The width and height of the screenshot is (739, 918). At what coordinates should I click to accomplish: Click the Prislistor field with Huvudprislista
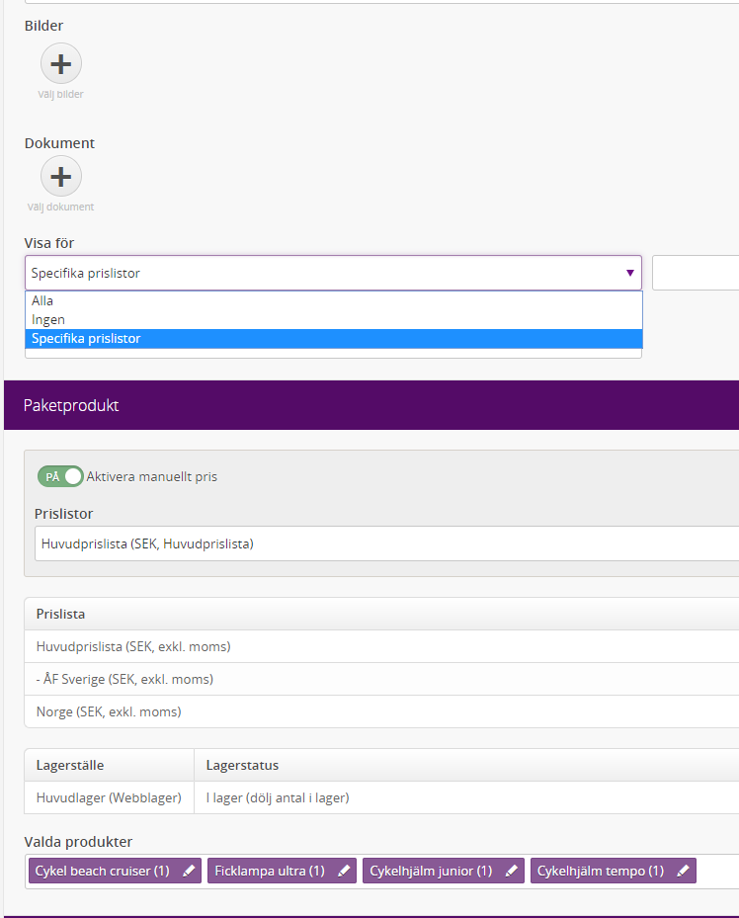(386, 543)
